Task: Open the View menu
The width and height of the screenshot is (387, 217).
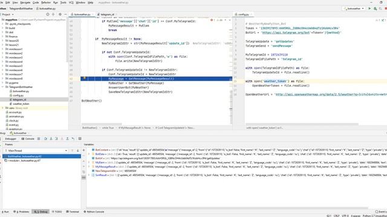Action: [15, 2]
